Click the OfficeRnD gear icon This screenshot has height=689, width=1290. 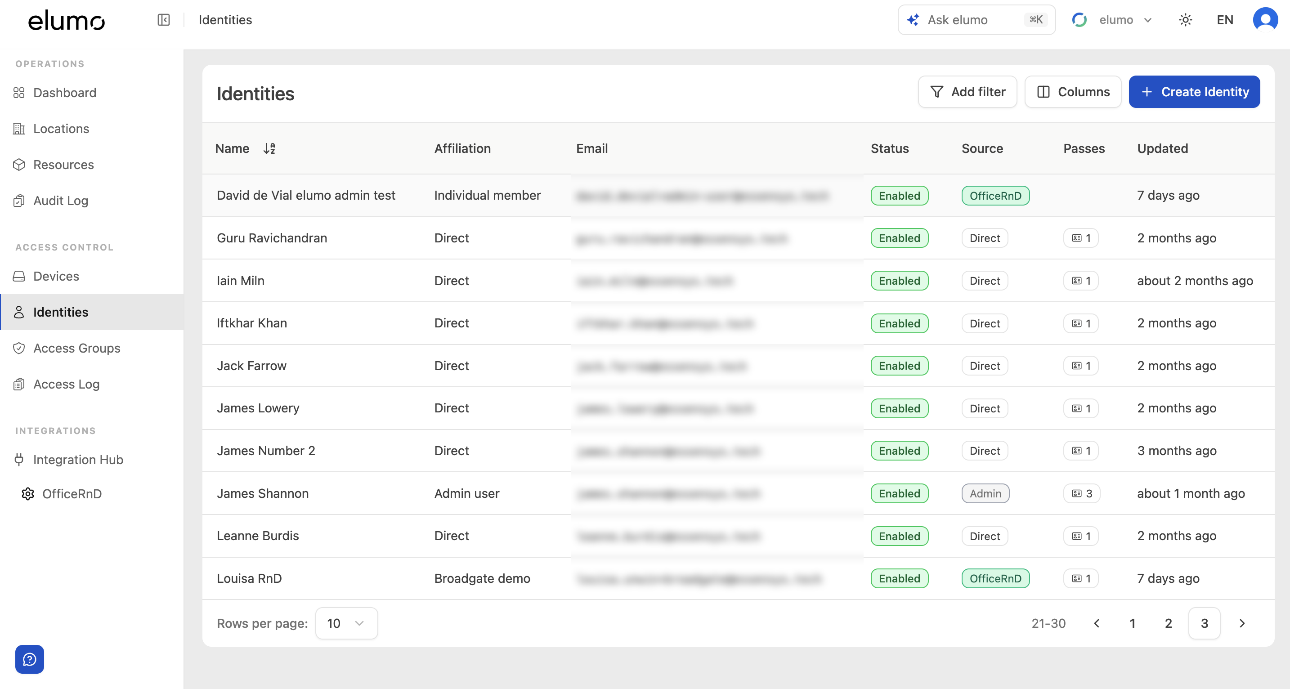click(28, 494)
